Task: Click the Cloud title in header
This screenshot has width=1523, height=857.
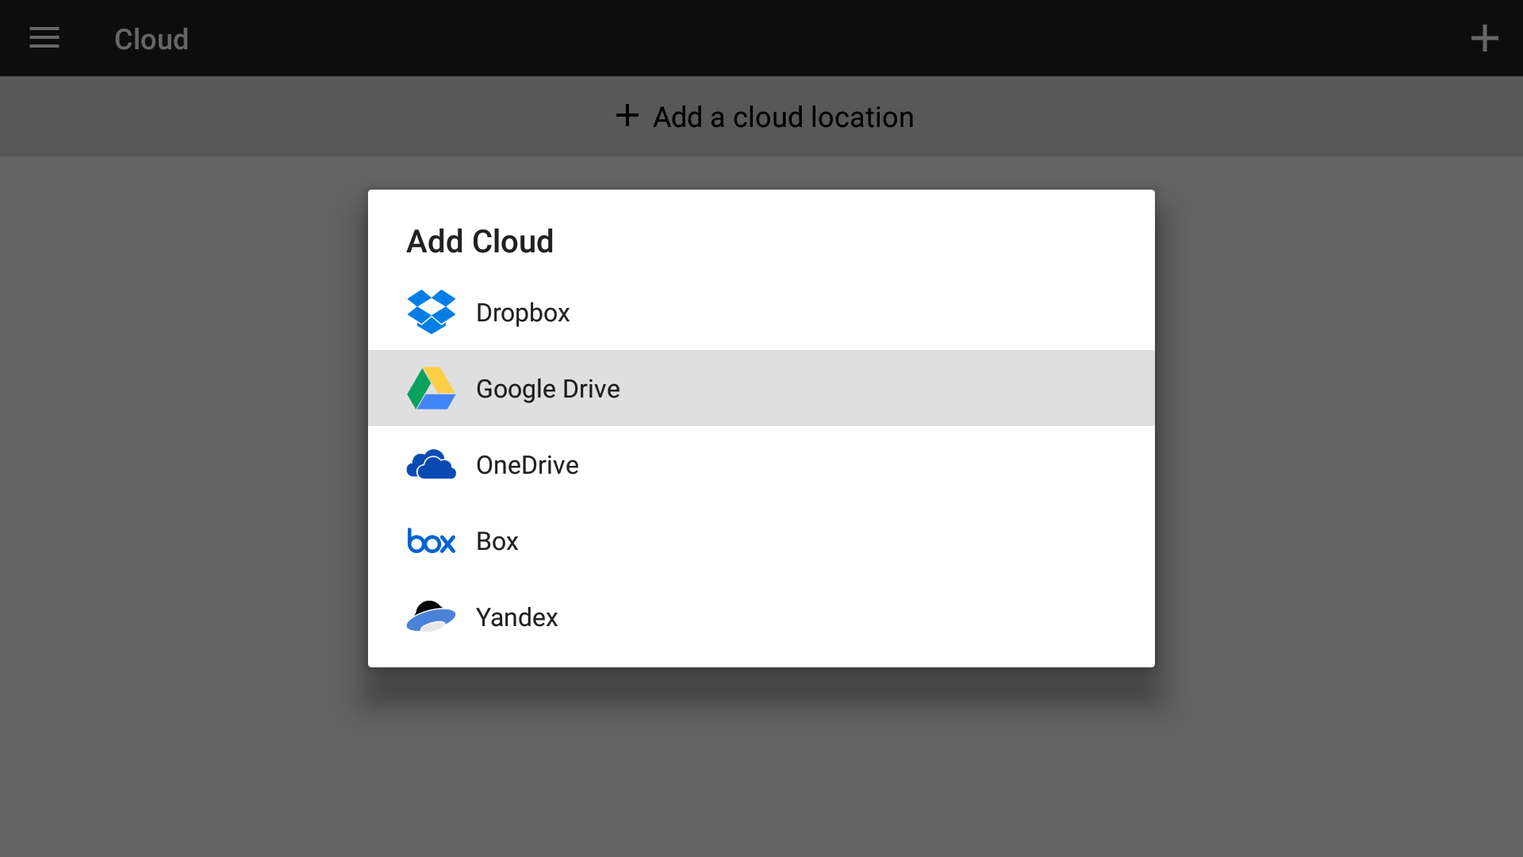Action: click(151, 39)
